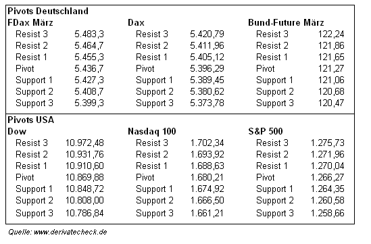The width and height of the screenshot is (371, 244).
Task: Select Bund-Future Pivot value 121,27
Action: (331, 69)
